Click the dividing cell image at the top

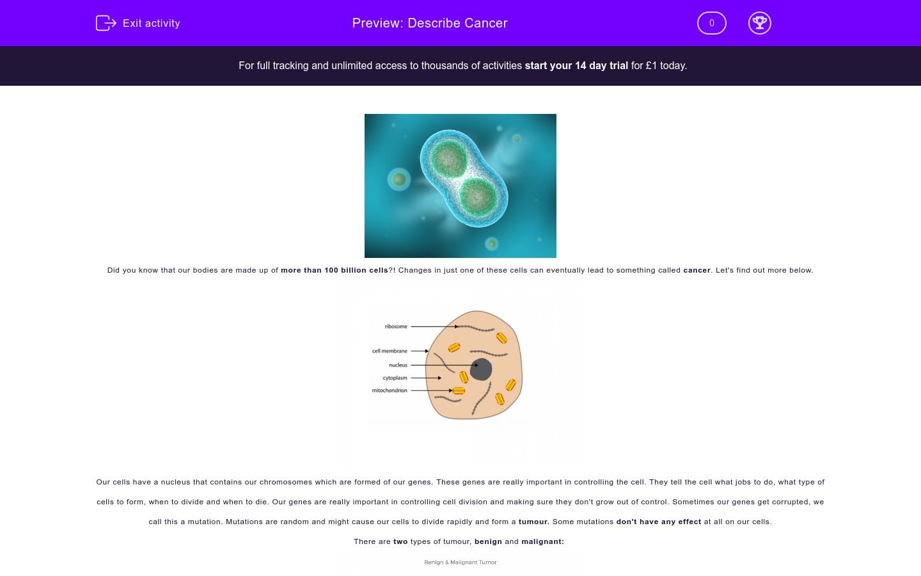[460, 186]
